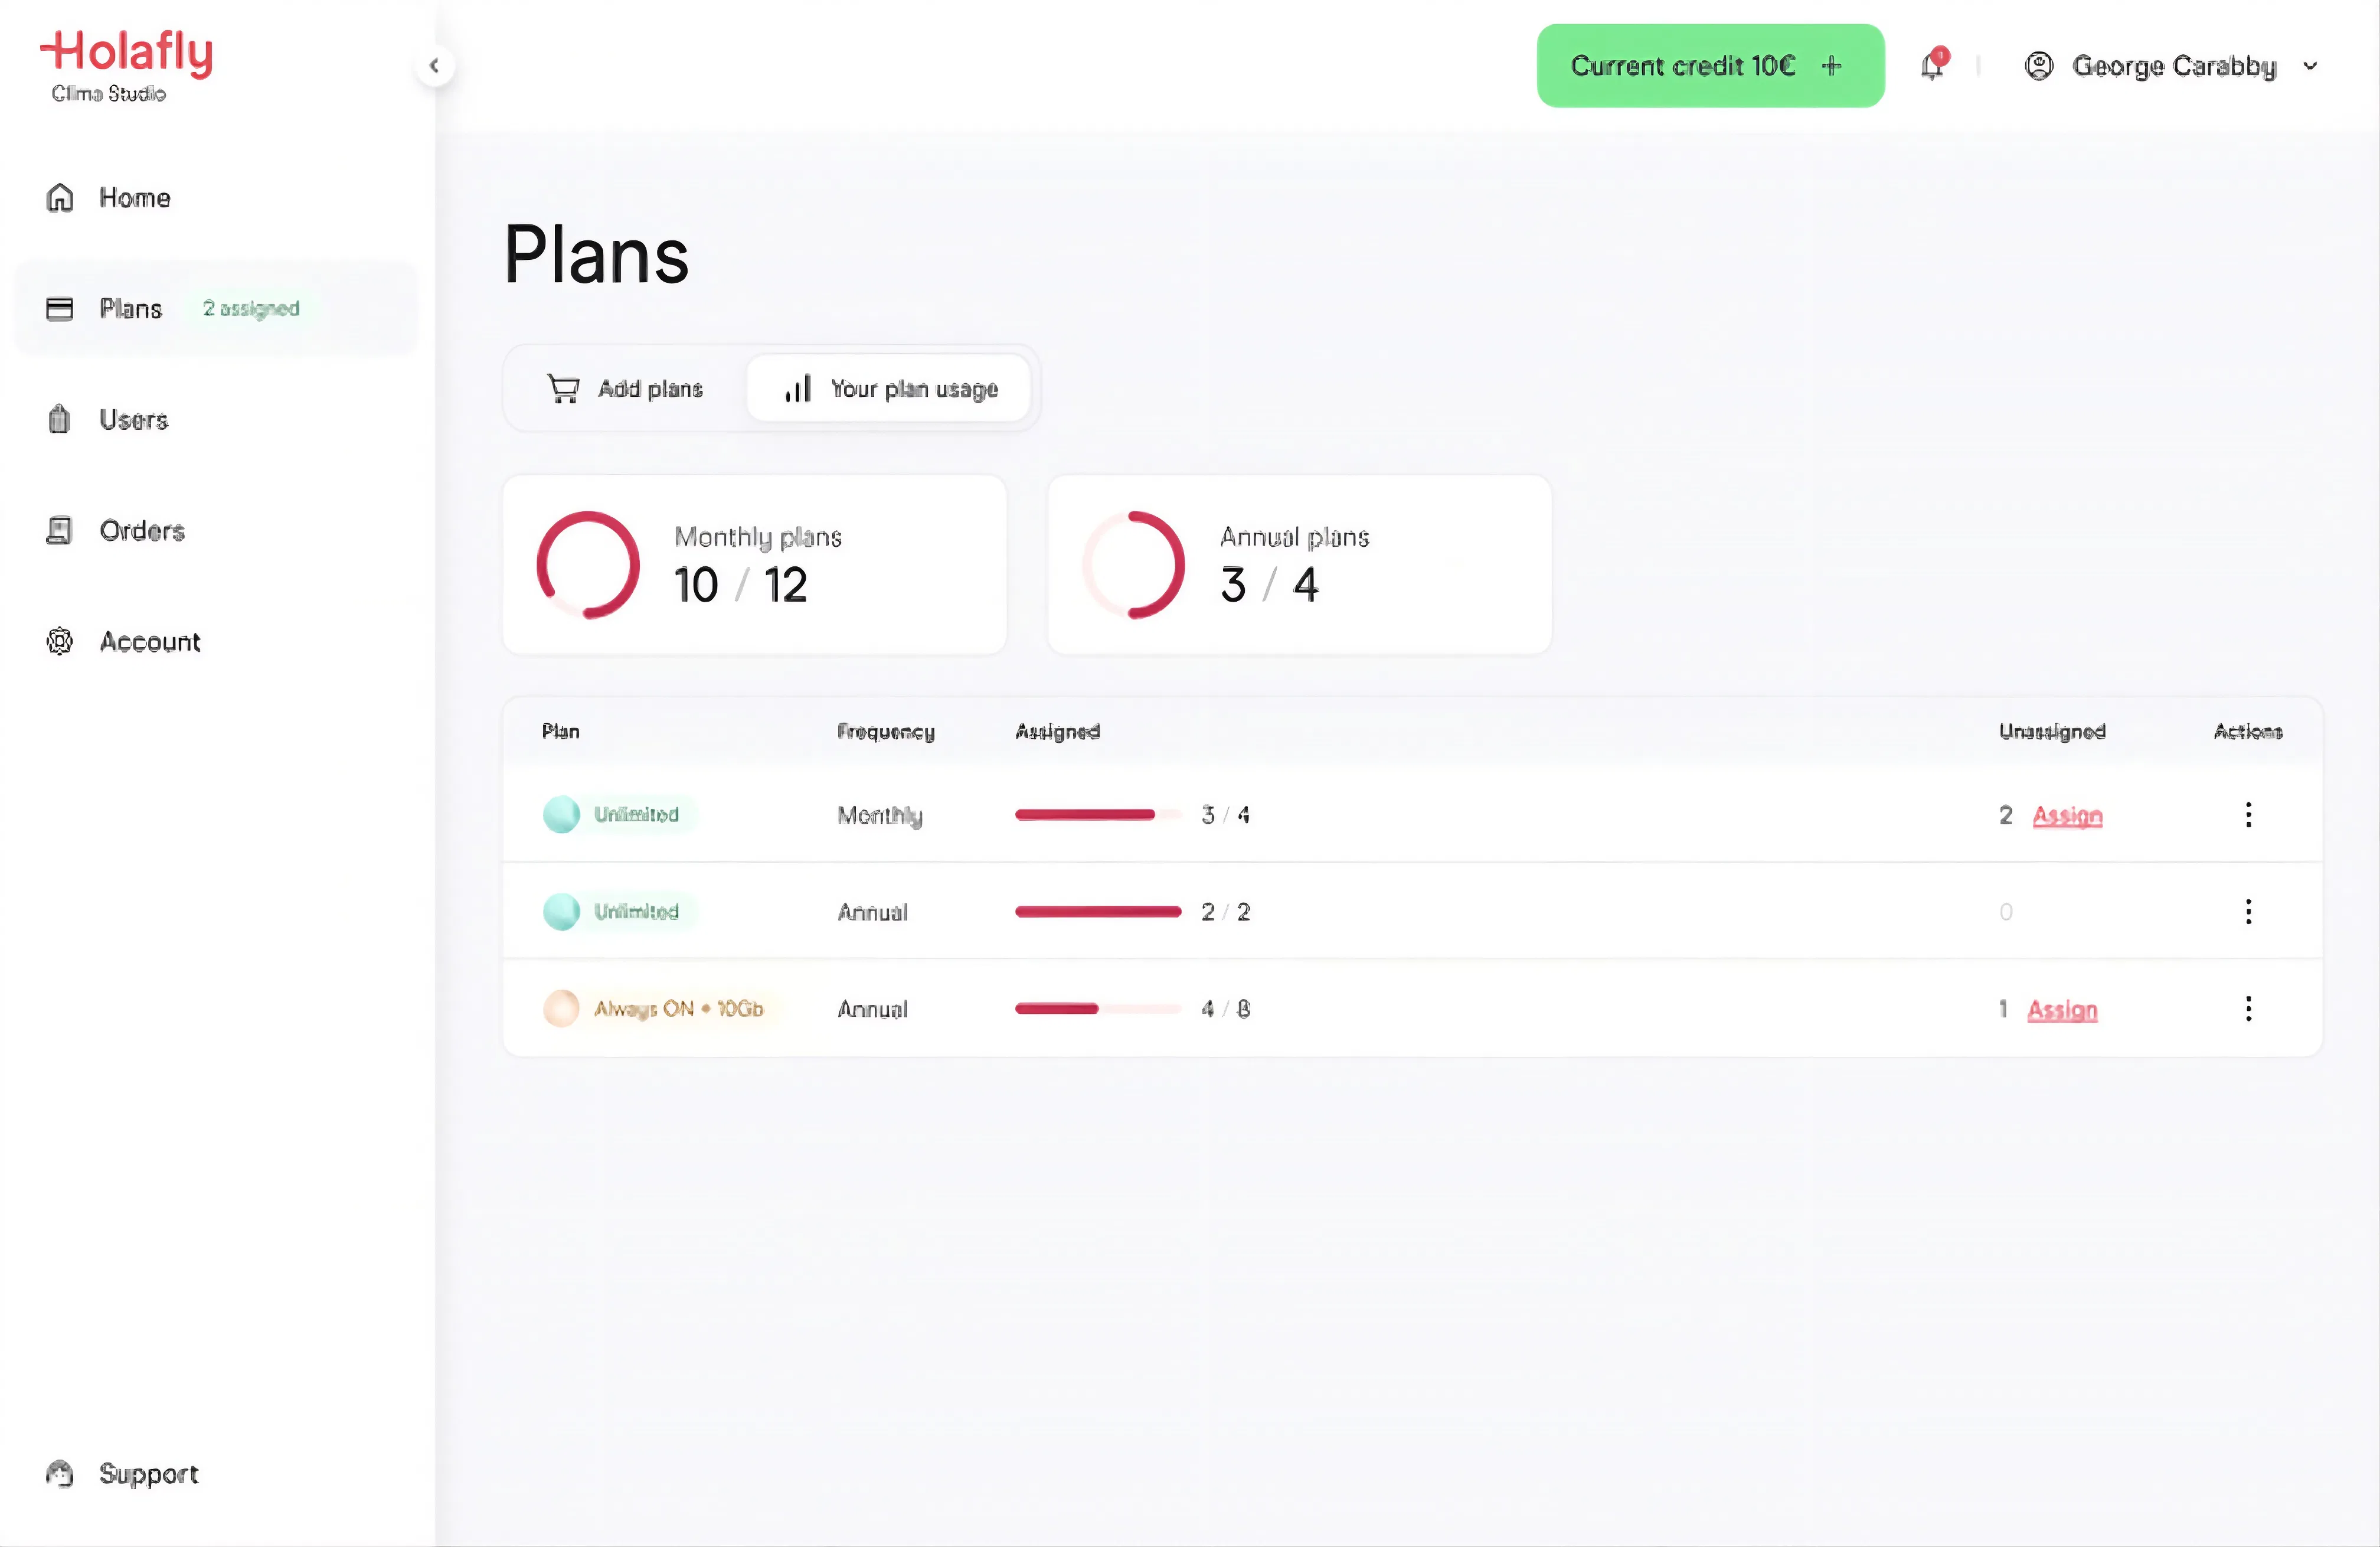The image size is (2380, 1547).
Task: Click the Support headset icon
Action: (x=60, y=1474)
